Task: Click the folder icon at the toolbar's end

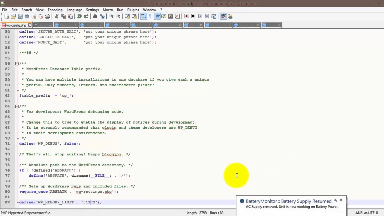Action: tap(230, 16)
